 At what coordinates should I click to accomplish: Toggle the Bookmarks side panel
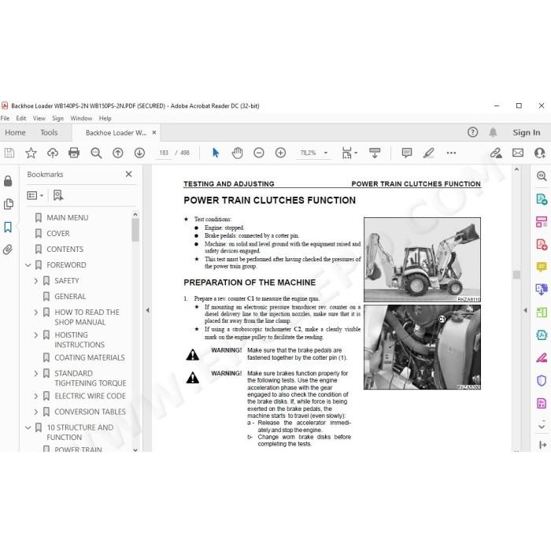click(x=8, y=227)
